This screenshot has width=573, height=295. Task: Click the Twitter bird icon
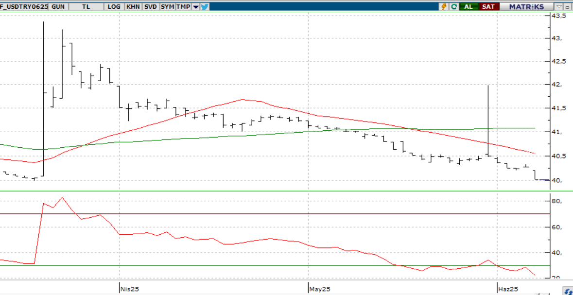click(205, 7)
